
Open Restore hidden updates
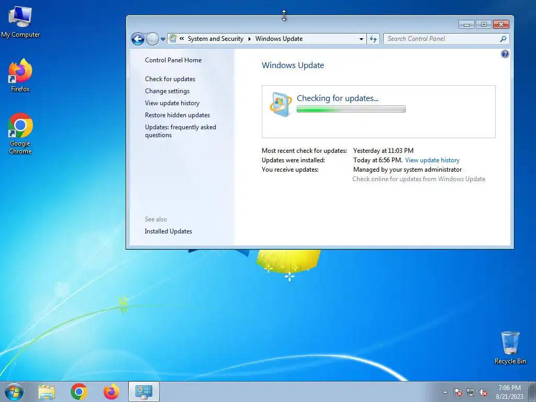(177, 115)
